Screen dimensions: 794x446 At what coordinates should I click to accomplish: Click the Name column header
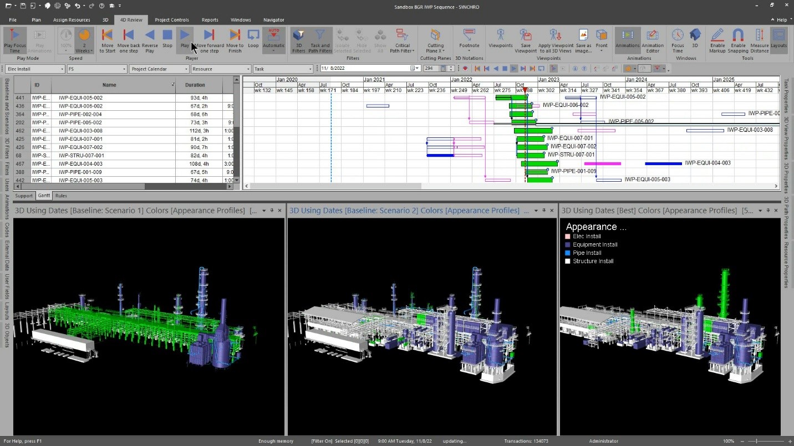pyautogui.click(x=109, y=85)
